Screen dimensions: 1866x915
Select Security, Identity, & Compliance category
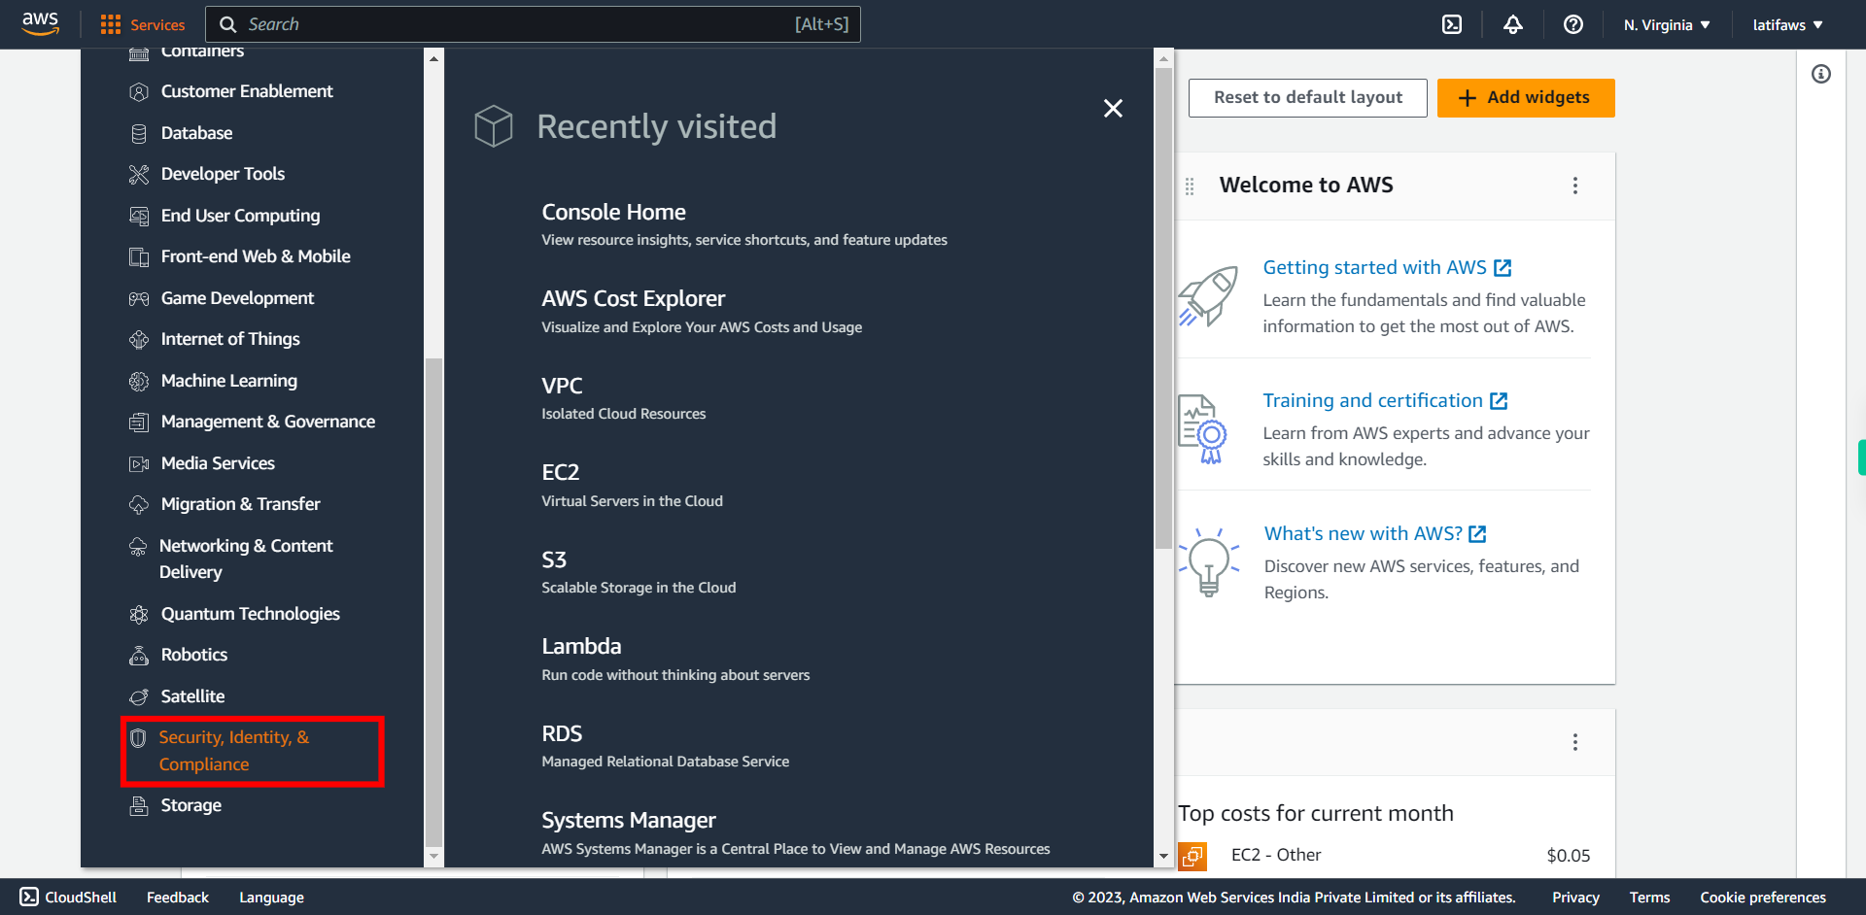234,751
